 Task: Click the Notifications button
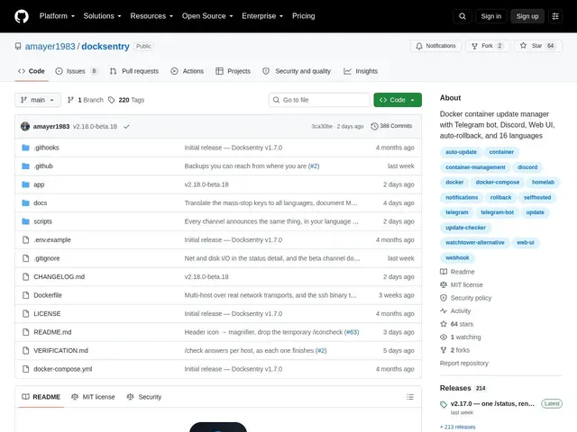[435, 46]
